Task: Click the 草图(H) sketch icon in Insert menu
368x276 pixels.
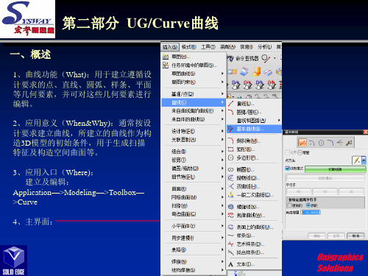Action: [166, 57]
